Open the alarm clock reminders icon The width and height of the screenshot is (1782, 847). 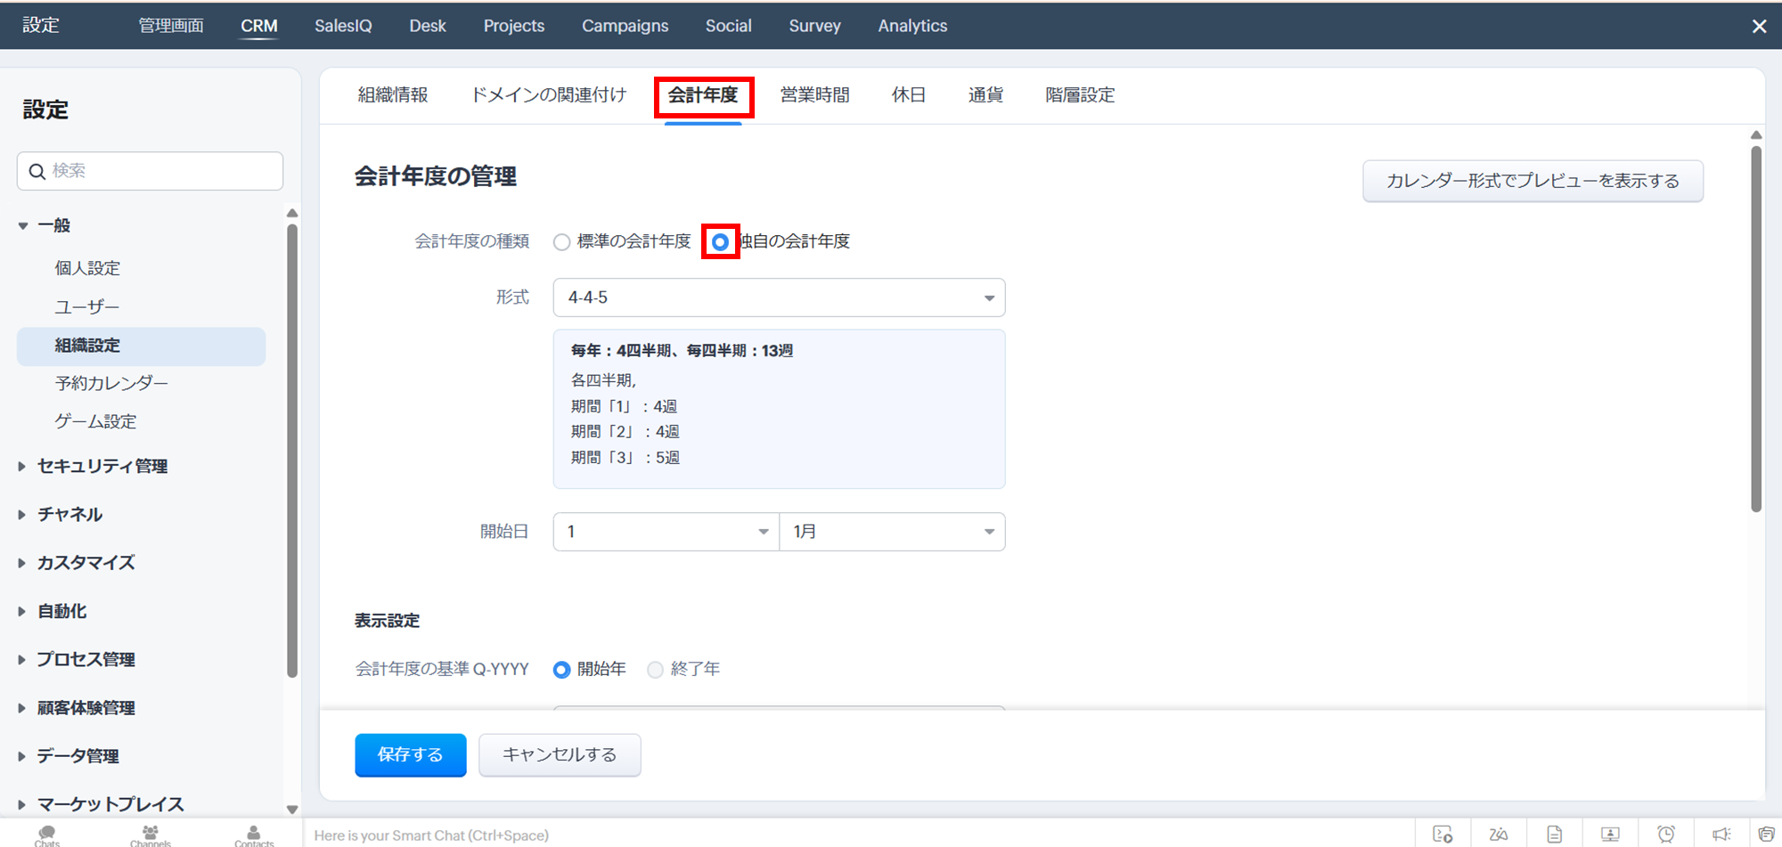[x=1665, y=835]
